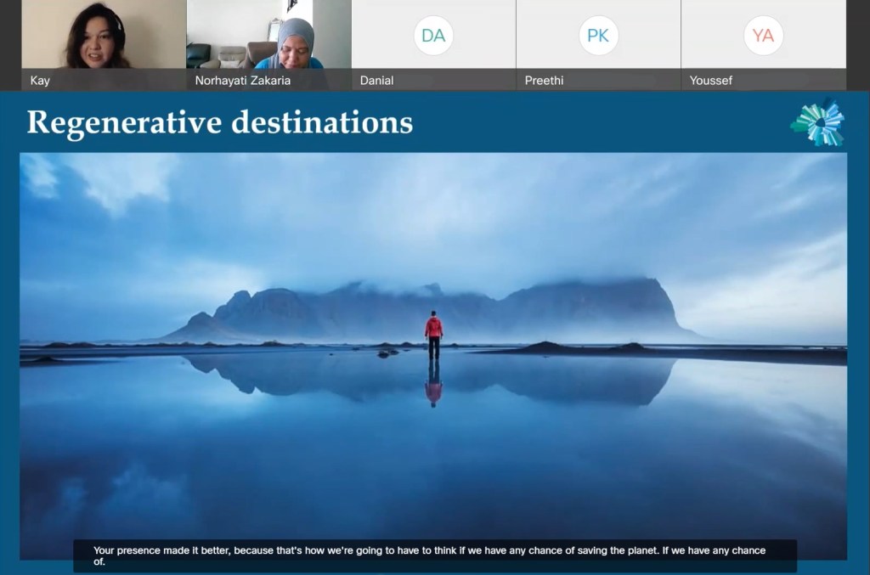
Task: Click the closed caption text box
Action: tap(435, 555)
